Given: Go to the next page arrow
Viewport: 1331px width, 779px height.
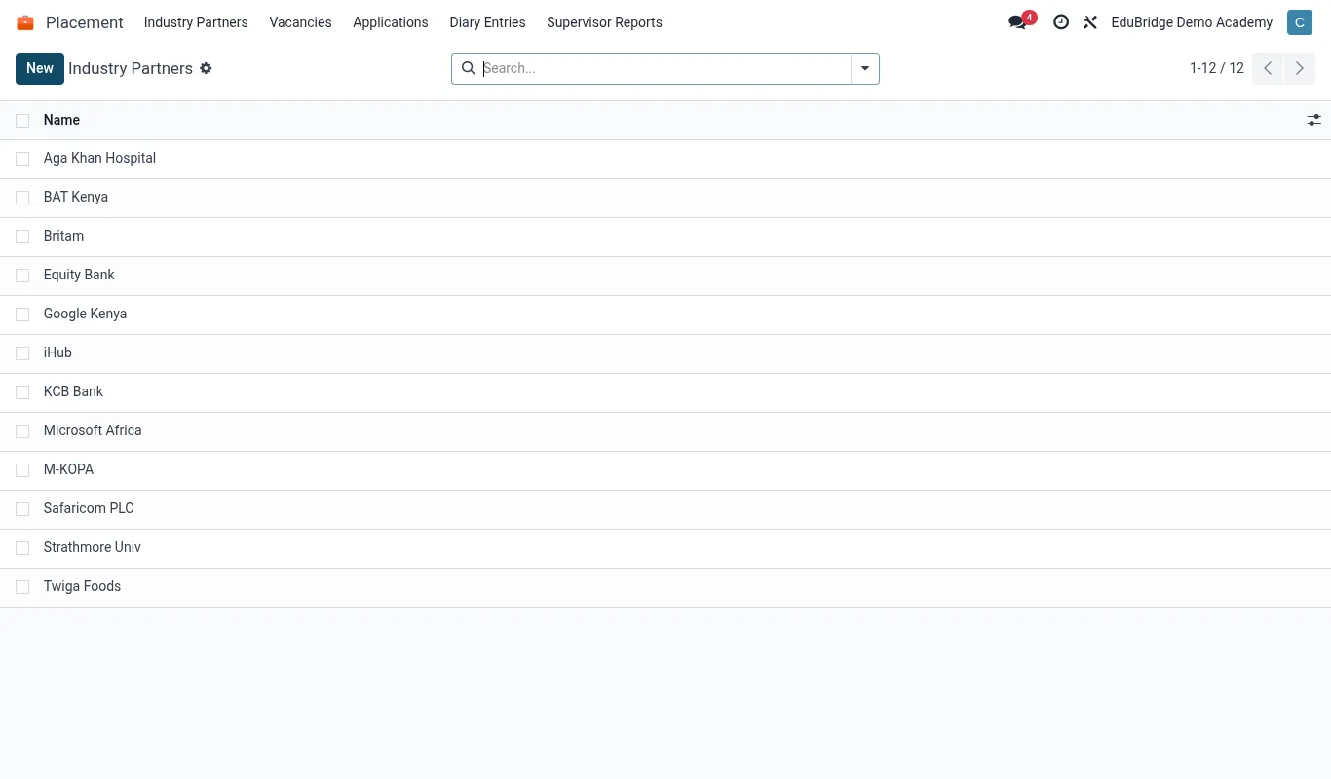Looking at the screenshot, I should pyautogui.click(x=1299, y=68).
